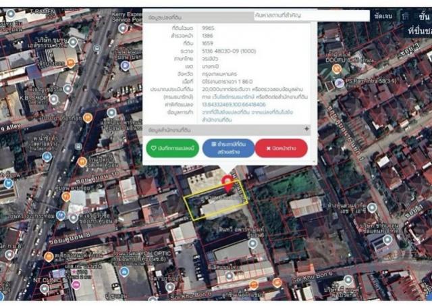Click the parcel value 5136 48030-09 (1000)
This screenshot has height=306, width=432.
tap(229, 51)
